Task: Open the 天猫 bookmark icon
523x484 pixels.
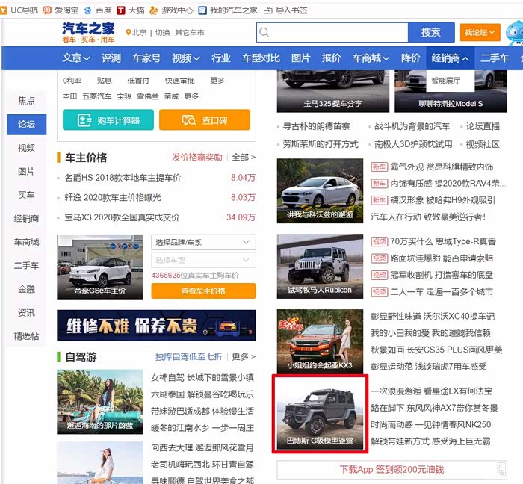Action: pos(120,10)
